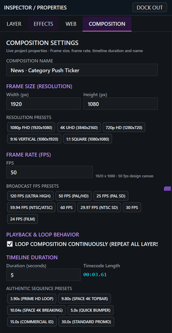Click the '1920 x 1080 · 50 fps design canvas' text

coord(124,176)
